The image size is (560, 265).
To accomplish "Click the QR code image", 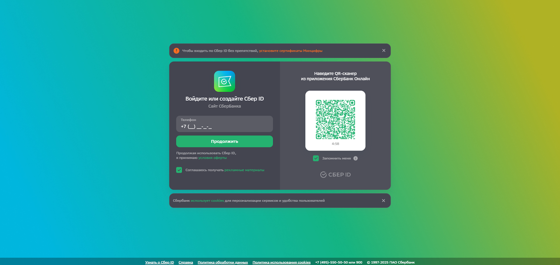I will tap(335, 119).
